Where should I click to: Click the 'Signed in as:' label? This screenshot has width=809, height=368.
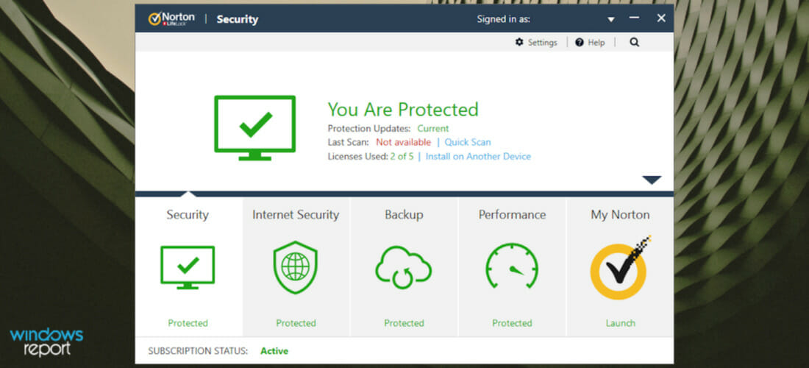click(x=503, y=20)
